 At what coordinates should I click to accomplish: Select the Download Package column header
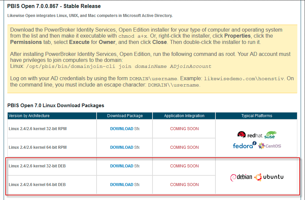[125, 116]
